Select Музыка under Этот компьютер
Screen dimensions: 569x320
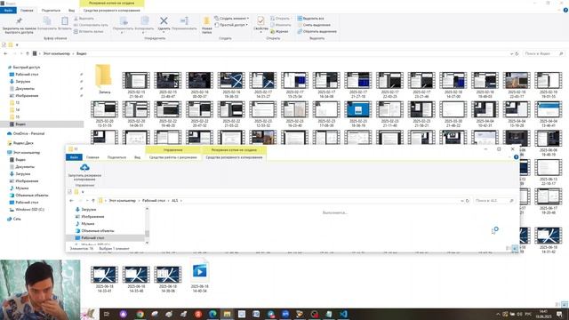click(21, 188)
